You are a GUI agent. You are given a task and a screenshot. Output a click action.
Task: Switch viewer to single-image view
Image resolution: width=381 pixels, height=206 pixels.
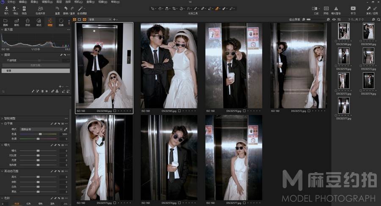click(x=80, y=19)
